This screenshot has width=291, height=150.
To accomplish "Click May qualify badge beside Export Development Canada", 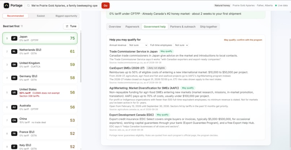I will 162,115.
